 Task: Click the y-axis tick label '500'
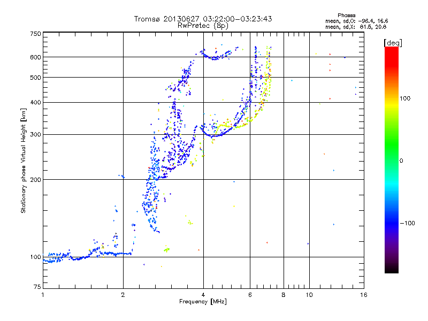pyautogui.click(x=35, y=78)
